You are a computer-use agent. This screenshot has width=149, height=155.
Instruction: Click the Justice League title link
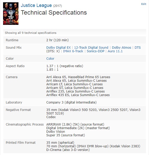click(36, 5)
